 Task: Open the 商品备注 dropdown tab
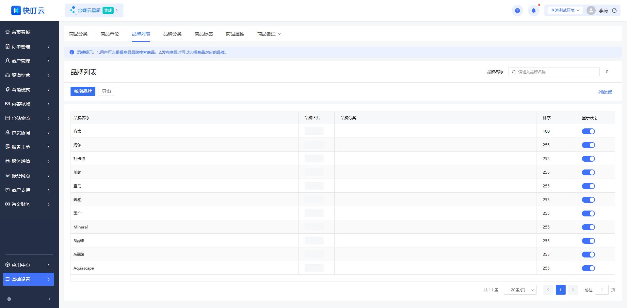pos(269,34)
